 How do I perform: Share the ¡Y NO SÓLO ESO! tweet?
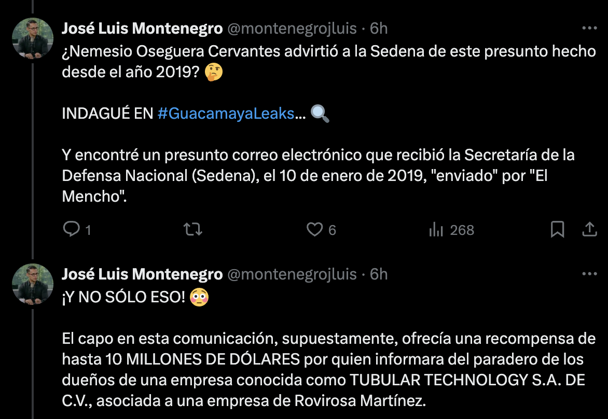click(589, 417)
